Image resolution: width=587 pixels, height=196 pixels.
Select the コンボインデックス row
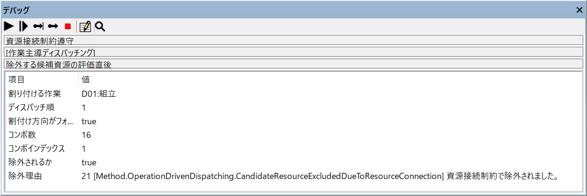(x=36, y=149)
